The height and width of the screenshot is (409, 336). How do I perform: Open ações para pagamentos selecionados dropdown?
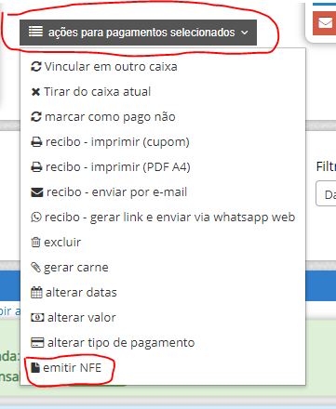pos(138,33)
